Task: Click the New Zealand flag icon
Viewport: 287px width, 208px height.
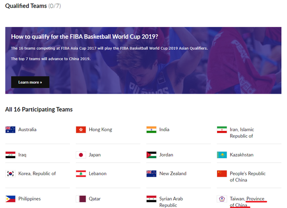Action: coord(151,174)
